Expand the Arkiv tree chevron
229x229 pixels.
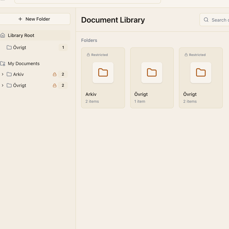tap(3, 74)
